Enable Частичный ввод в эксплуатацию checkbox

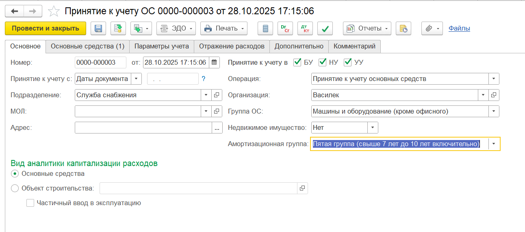point(30,203)
